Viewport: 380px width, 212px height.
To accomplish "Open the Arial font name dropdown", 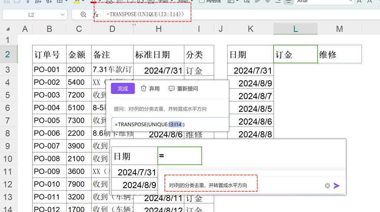I will pos(351,1).
